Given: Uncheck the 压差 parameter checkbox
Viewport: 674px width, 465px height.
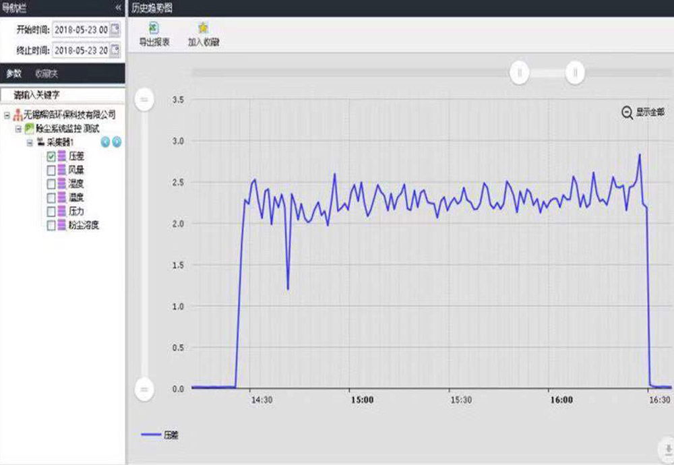Looking at the screenshot, I should [x=51, y=156].
